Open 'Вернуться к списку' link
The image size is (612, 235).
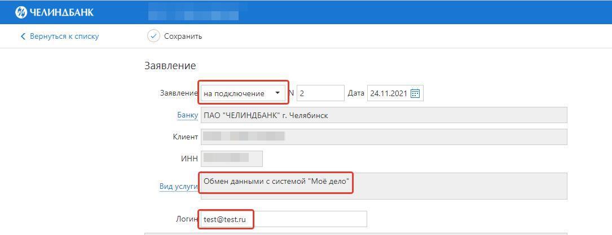point(64,36)
